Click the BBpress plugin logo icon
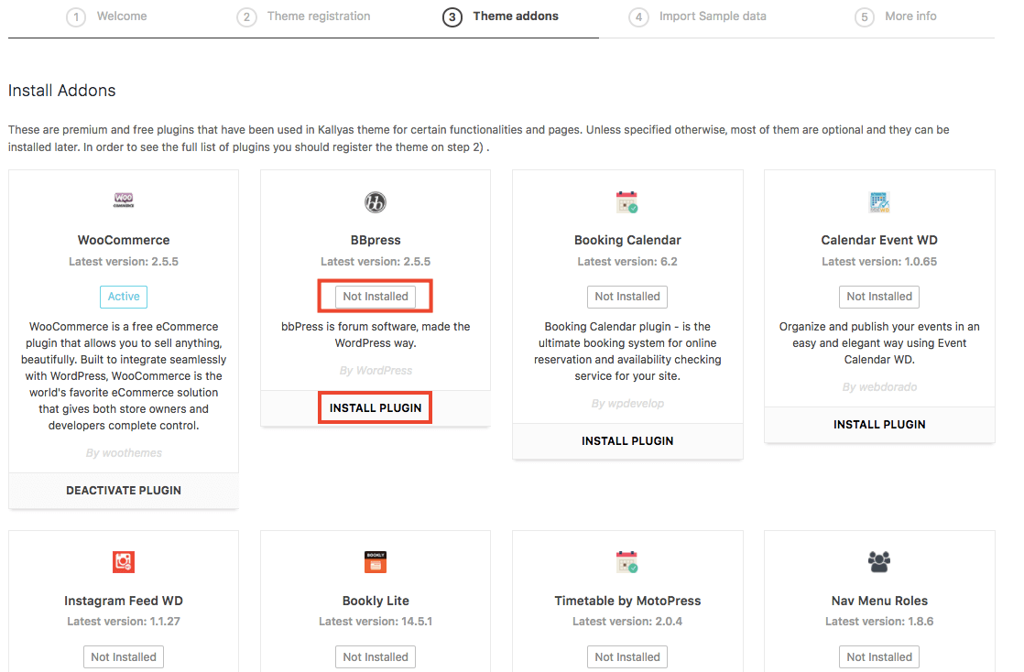 [376, 202]
